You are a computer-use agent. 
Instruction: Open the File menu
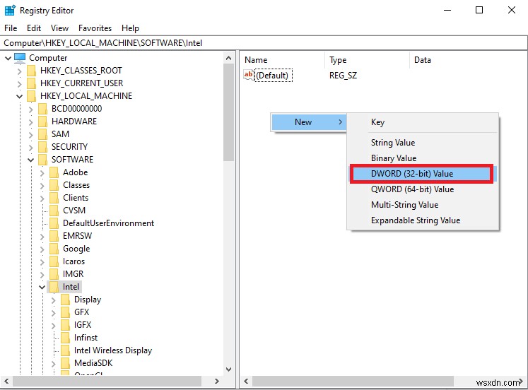click(x=11, y=28)
